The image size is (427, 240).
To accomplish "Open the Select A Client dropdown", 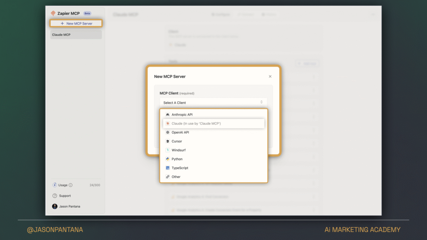I will [x=213, y=102].
